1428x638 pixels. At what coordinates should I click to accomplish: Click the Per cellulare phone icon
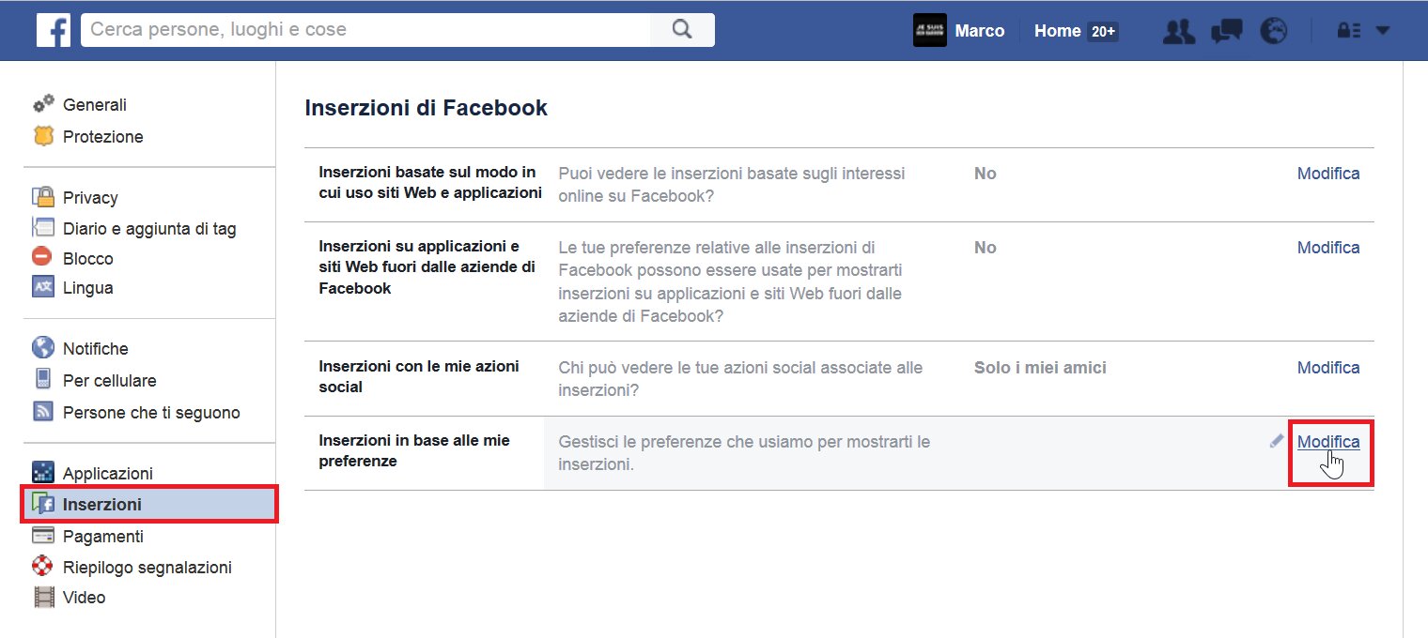point(43,380)
